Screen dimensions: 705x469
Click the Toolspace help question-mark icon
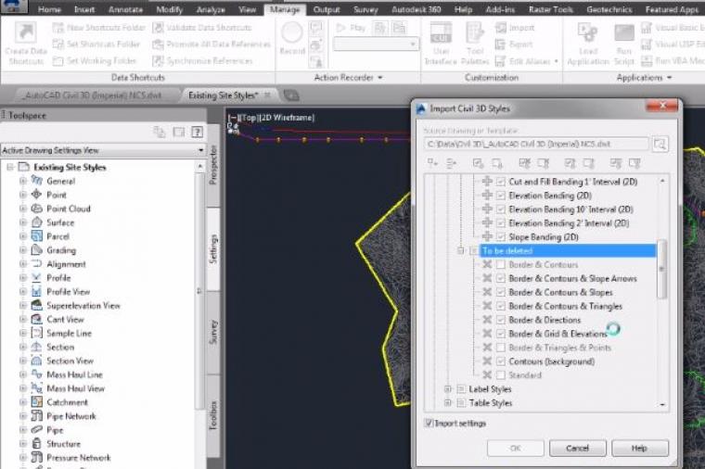point(197,132)
